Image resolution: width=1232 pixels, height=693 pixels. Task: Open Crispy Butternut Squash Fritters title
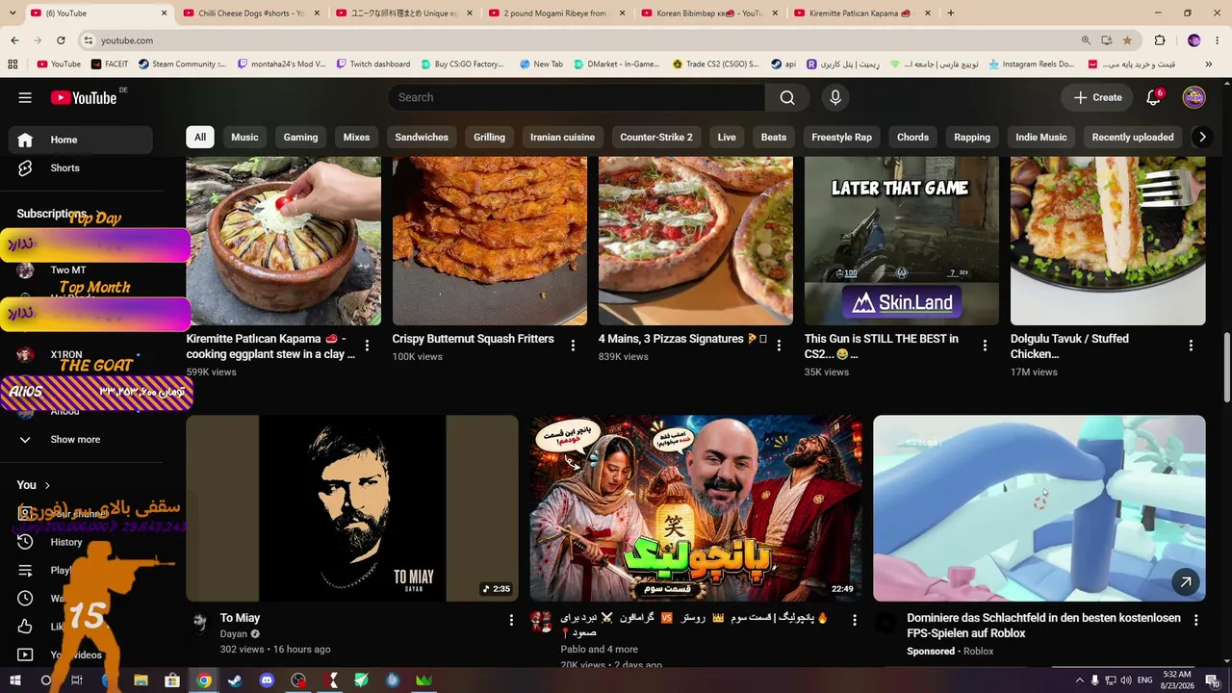(x=473, y=339)
